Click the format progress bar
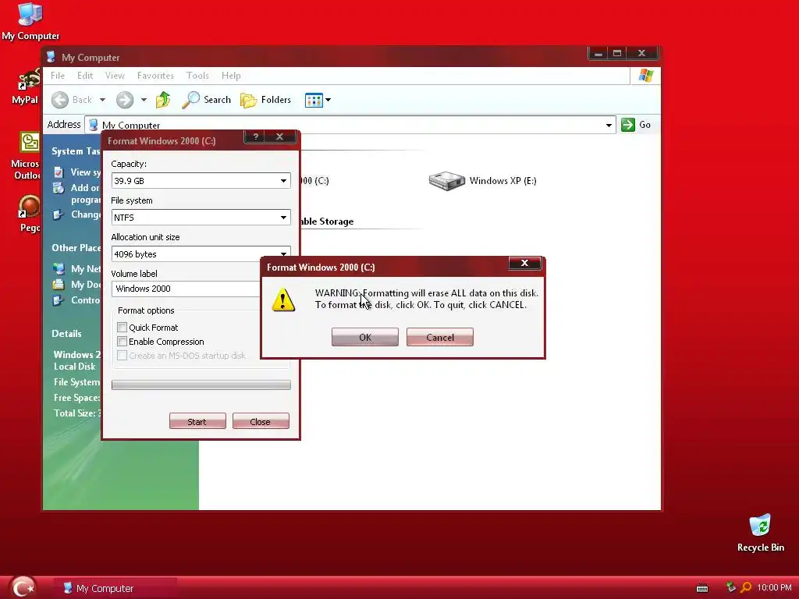The image size is (799, 599). pos(201,385)
